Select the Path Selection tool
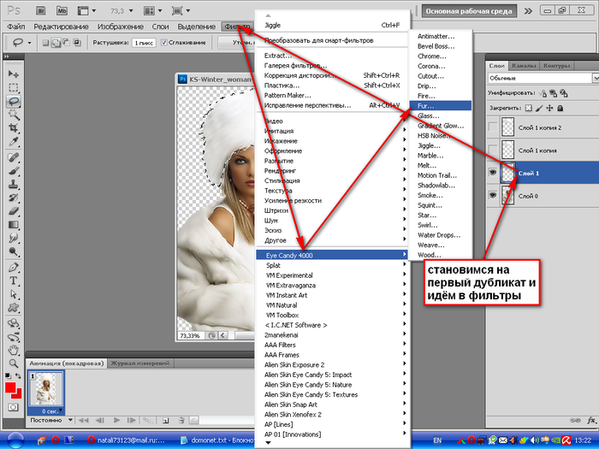The height and width of the screenshot is (449, 599). [x=14, y=294]
